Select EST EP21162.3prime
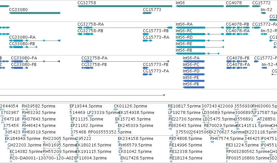 (x=87, y=126)
